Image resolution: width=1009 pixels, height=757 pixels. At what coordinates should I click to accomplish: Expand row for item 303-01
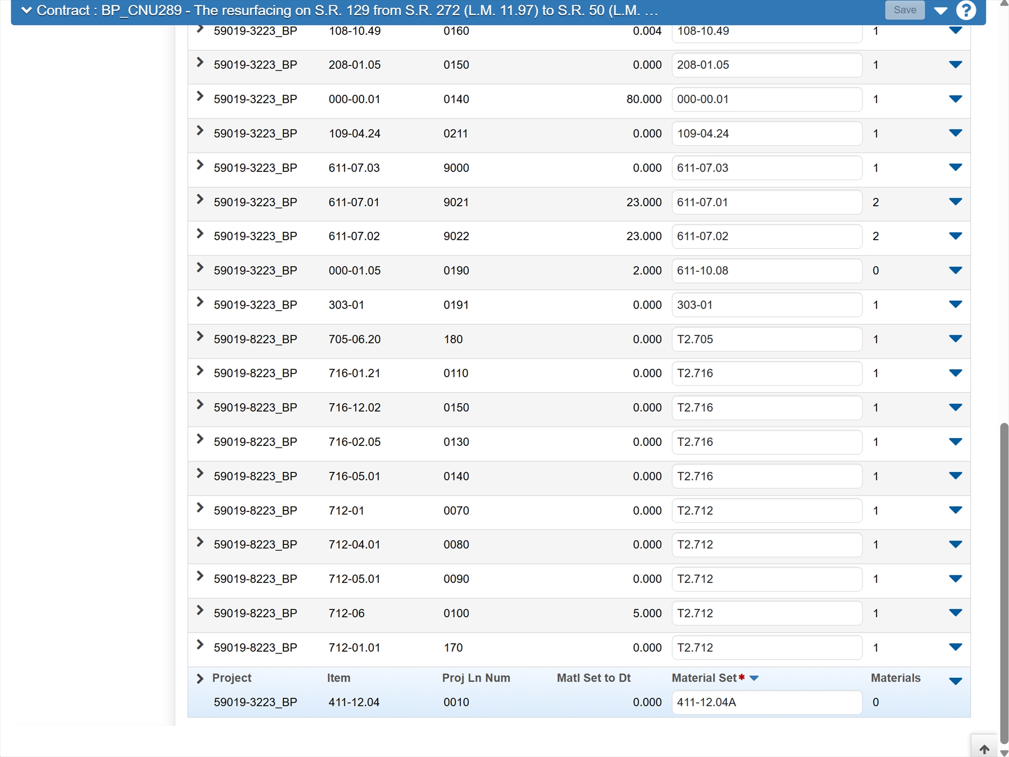[200, 302]
